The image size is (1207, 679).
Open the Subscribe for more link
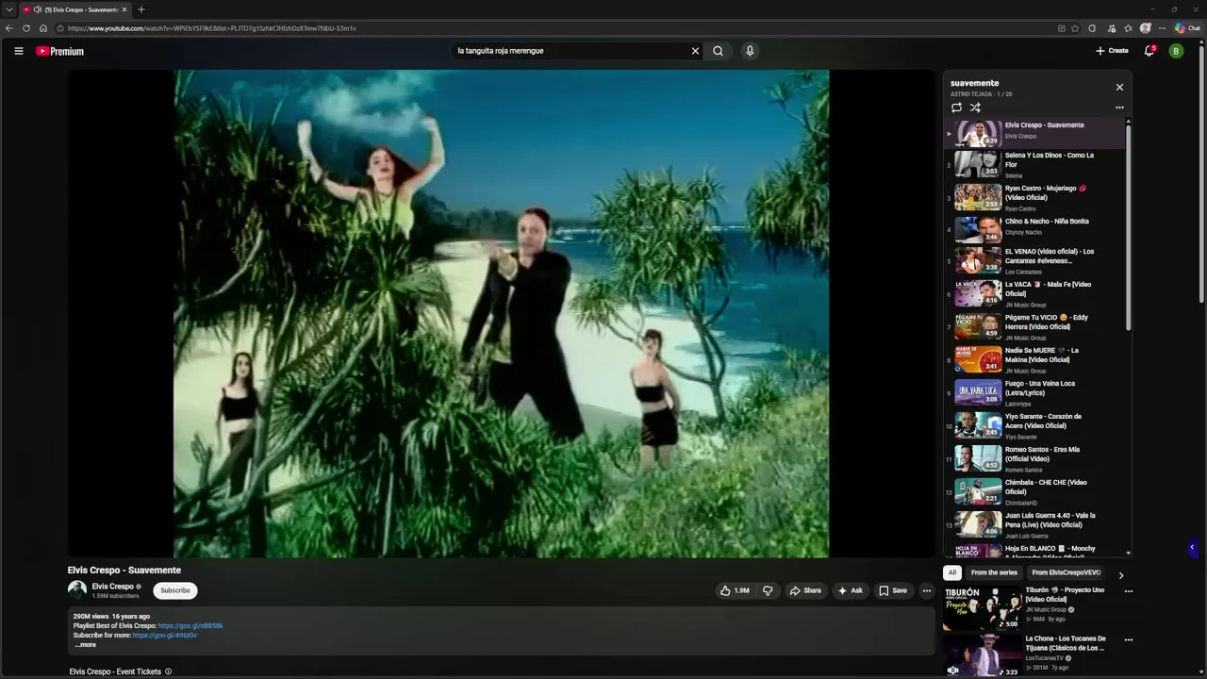pyautogui.click(x=164, y=635)
